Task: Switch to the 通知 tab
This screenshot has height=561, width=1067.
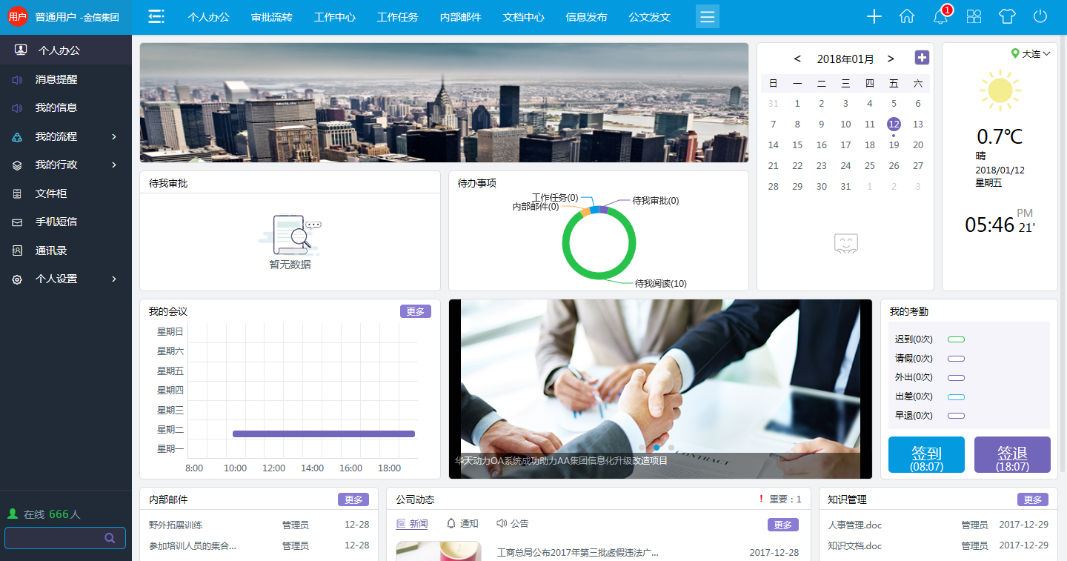Action: pyautogui.click(x=462, y=524)
